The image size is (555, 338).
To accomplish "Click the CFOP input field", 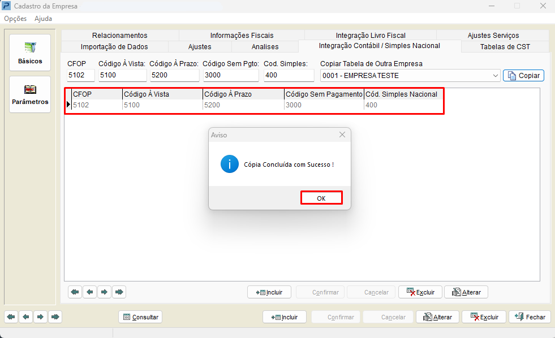I will [x=81, y=75].
